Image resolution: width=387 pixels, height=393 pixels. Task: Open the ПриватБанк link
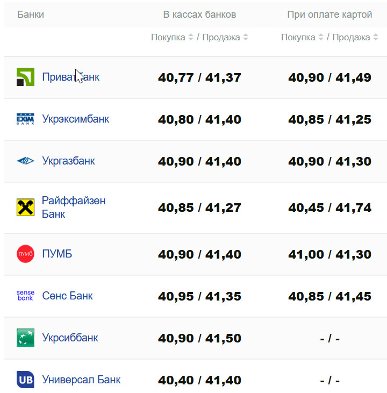coord(70,77)
